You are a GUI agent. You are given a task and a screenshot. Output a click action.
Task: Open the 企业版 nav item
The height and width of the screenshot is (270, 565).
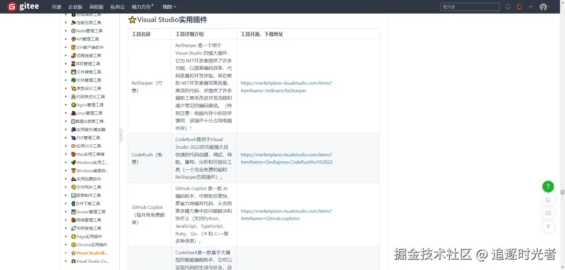click(75, 7)
